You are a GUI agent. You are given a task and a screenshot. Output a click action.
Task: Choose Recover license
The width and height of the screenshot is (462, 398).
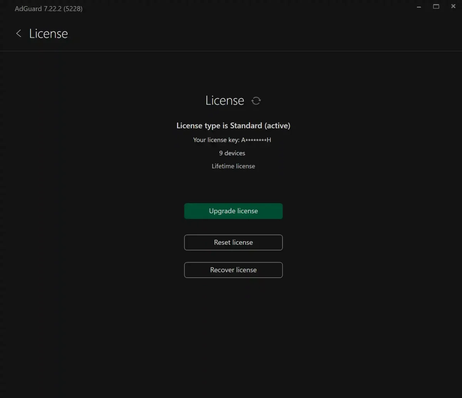[x=233, y=270]
